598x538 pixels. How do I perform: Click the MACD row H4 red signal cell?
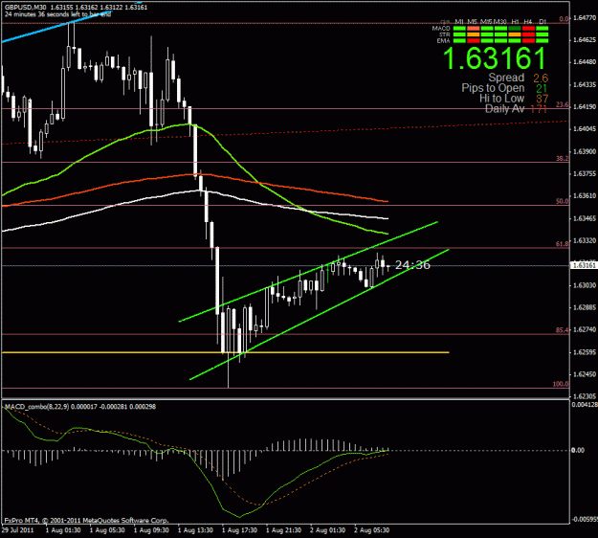pos(528,28)
